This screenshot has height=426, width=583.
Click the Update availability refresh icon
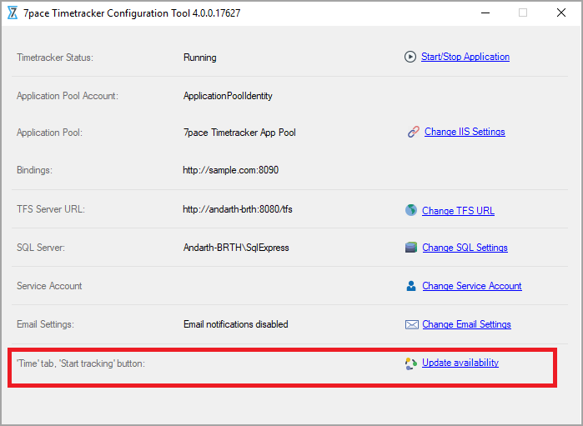tap(411, 363)
